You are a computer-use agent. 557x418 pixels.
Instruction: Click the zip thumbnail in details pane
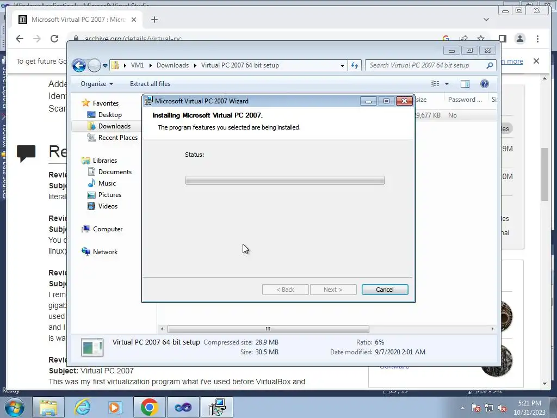point(92,347)
